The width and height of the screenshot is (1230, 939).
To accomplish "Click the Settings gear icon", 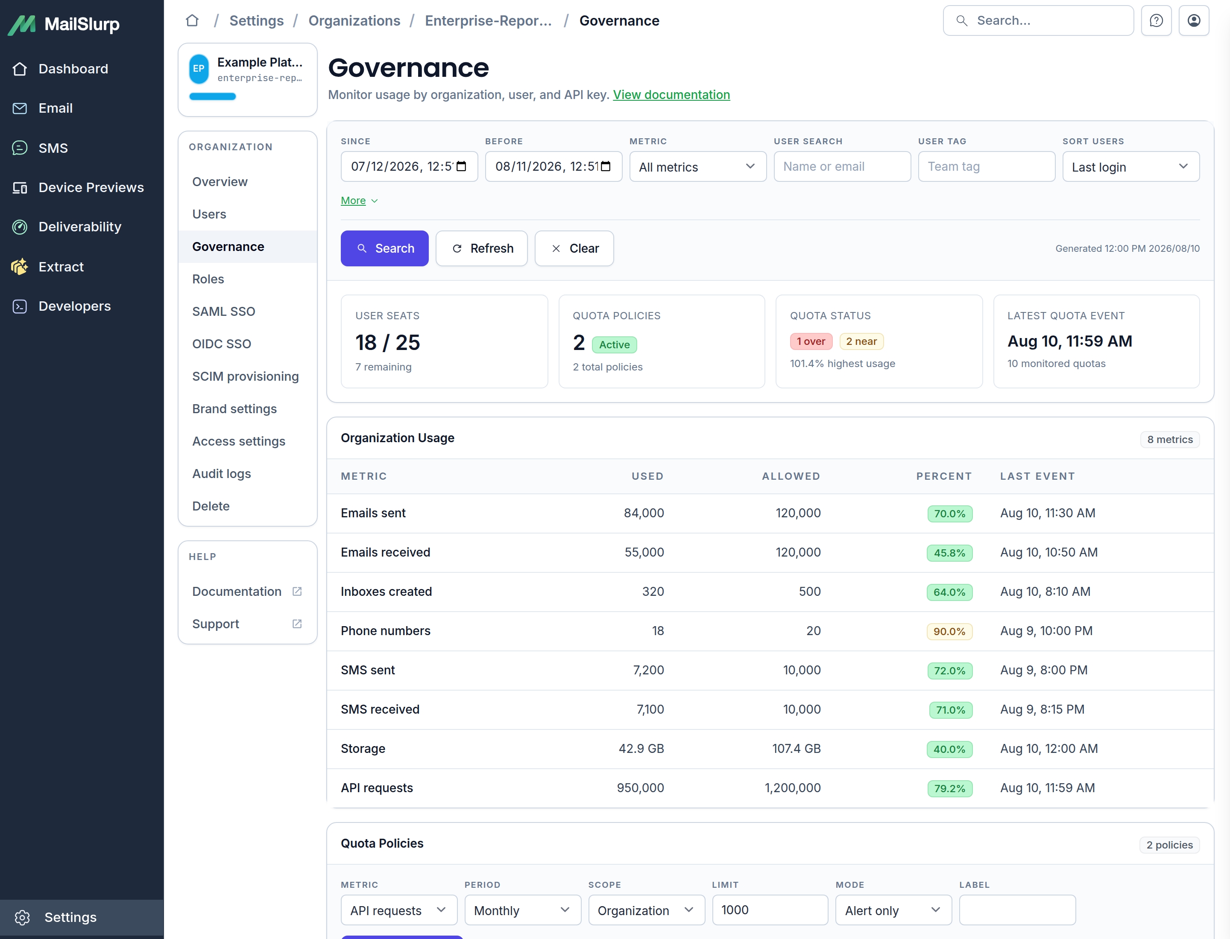I will [x=22, y=917].
